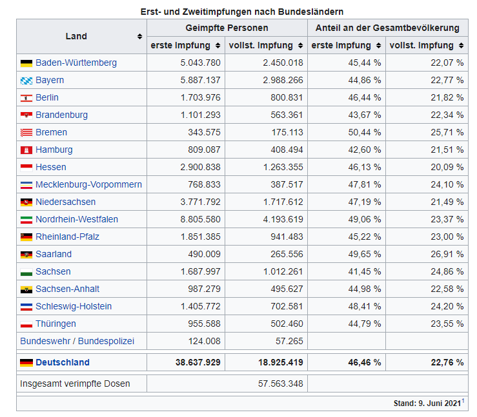Open footnote 1 beside the Stand date
Viewport: 477px width, 417px height.
[463, 401]
